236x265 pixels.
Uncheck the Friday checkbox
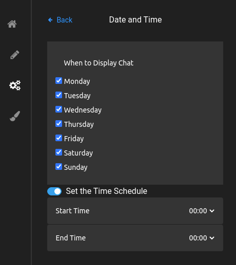click(x=58, y=138)
